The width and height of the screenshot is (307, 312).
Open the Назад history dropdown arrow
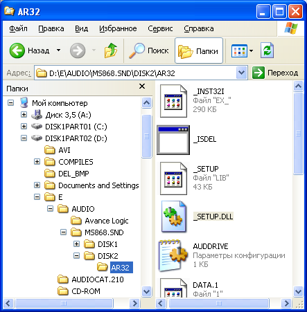coord(59,51)
